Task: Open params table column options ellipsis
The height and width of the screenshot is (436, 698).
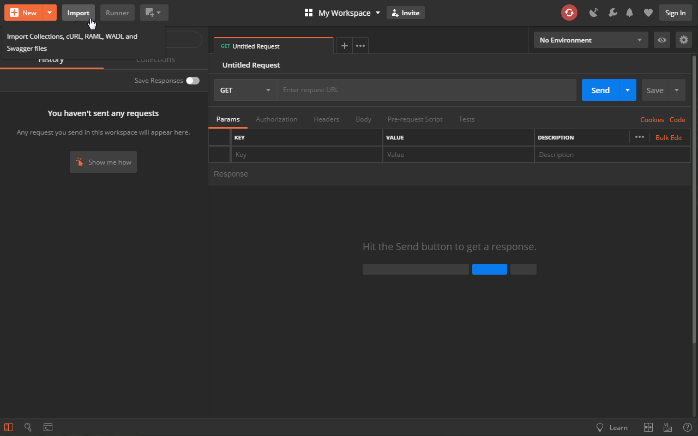Action: [x=640, y=137]
